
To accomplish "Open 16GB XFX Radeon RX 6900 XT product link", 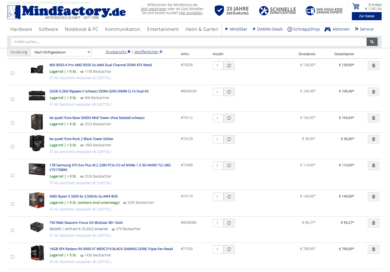I will coord(111,249).
